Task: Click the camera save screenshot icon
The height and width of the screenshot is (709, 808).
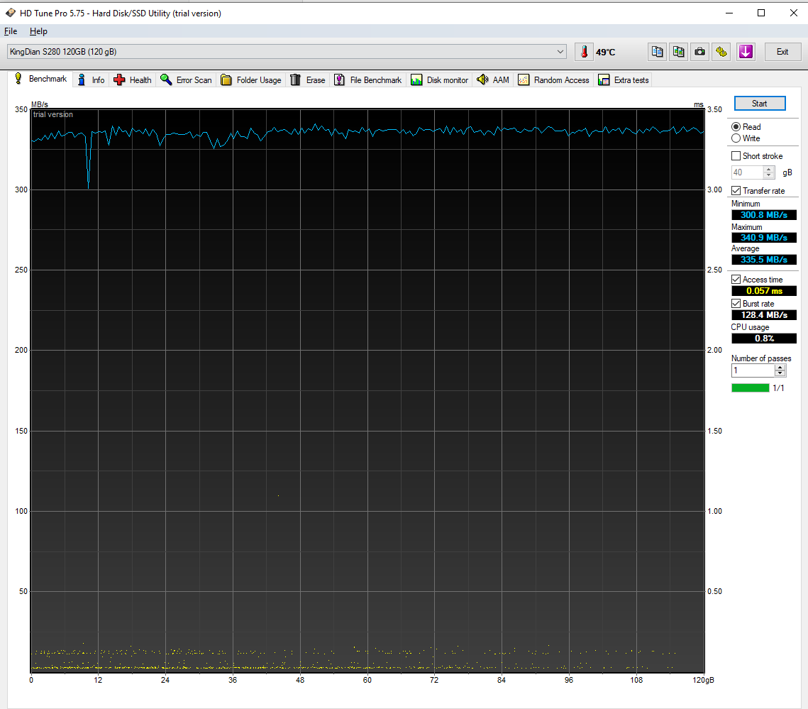Action: point(699,52)
